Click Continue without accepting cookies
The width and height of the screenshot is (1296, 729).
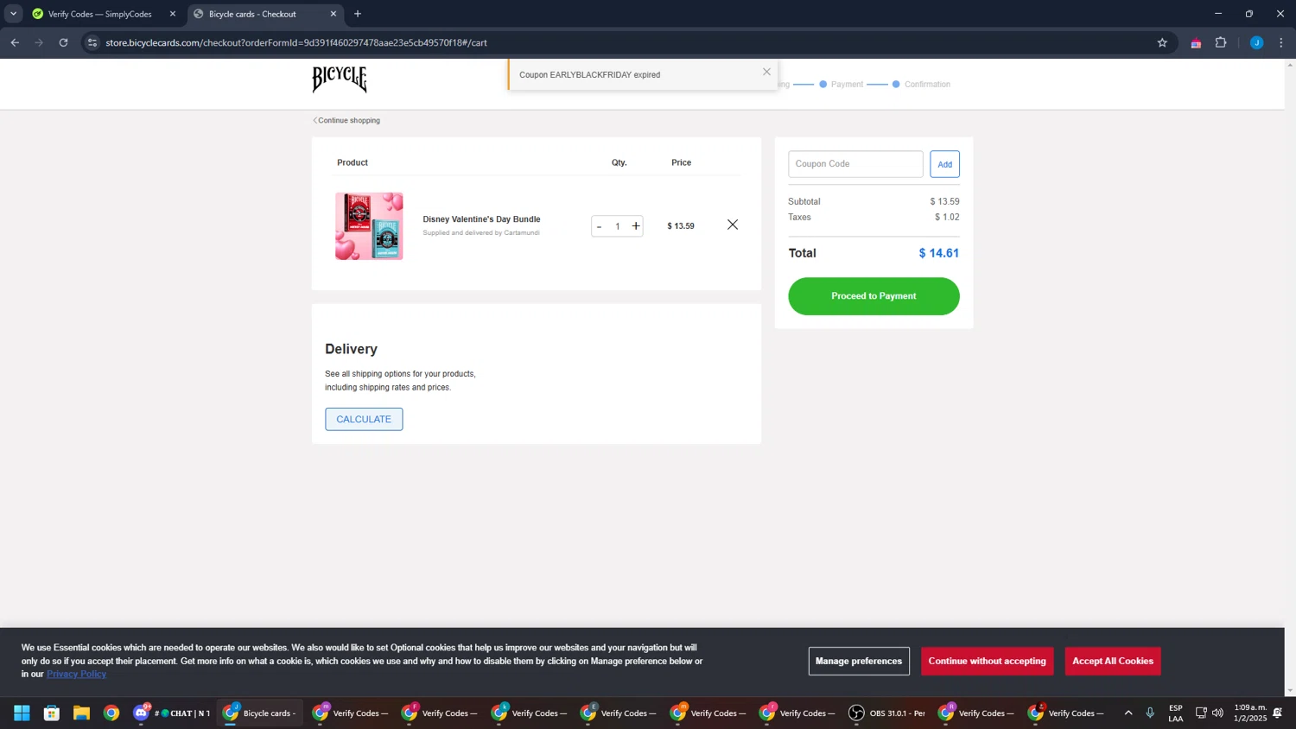tap(987, 661)
